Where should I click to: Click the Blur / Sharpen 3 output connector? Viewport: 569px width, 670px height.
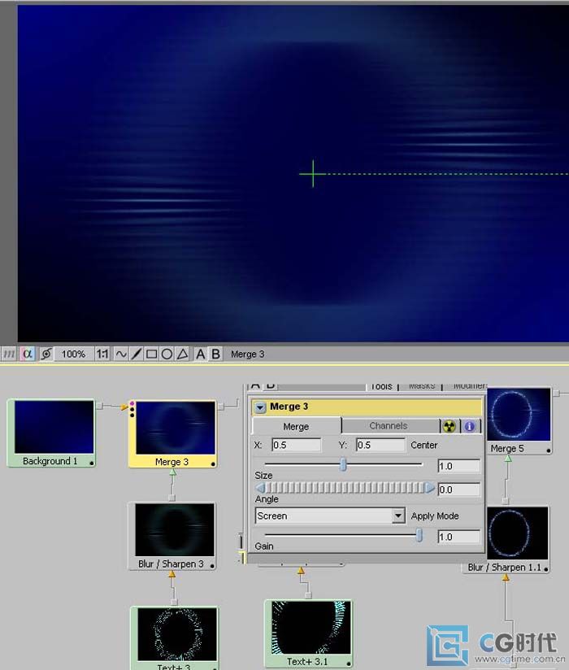pyautogui.click(x=172, y=498)
